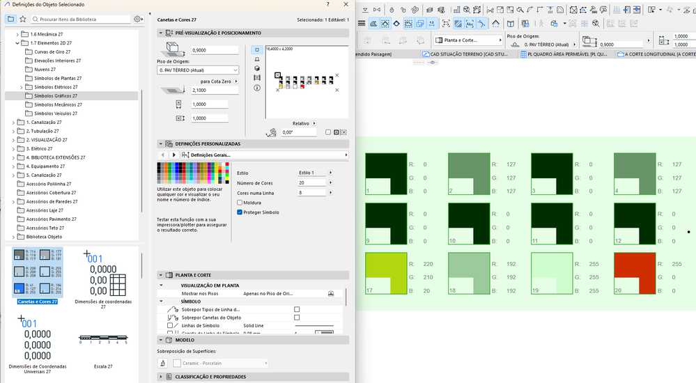Click the mirror icon in main toolbar

[377, 10]
